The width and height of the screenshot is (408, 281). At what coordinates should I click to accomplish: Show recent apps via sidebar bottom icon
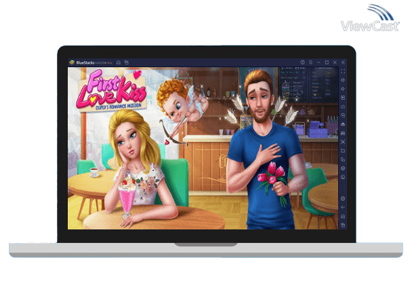[x=343, y=225]
